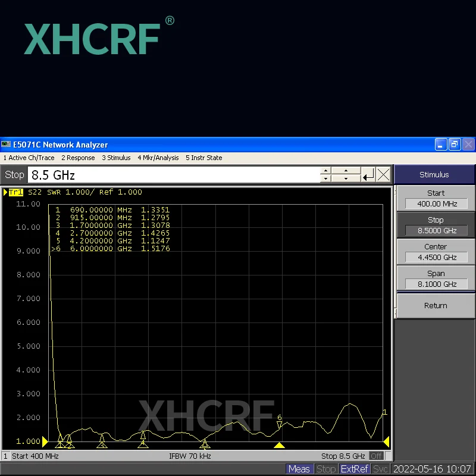This screenshot has height=476, width=476.
Task: Click the Enter arrow icon in entry bar
Action: coord(369,175)
